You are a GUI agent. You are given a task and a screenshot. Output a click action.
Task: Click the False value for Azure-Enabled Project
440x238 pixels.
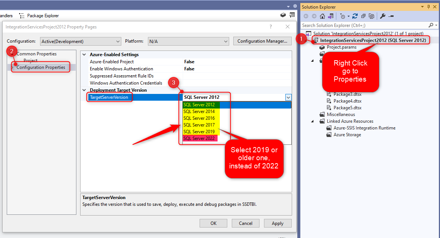pyautogui.click(x=189, y=62)
